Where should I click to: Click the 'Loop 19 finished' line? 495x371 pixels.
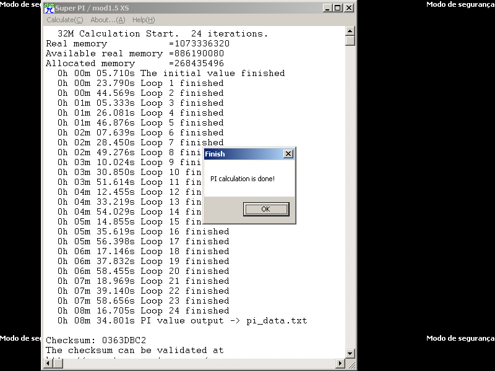(144, 261)
